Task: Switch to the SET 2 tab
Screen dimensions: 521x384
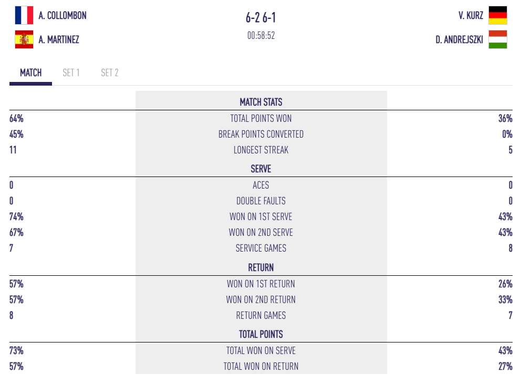Action: point(110,73)
